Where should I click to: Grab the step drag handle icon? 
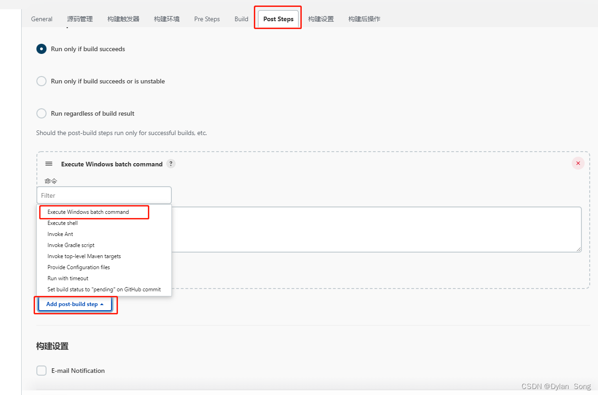click(x=49, y=164)
